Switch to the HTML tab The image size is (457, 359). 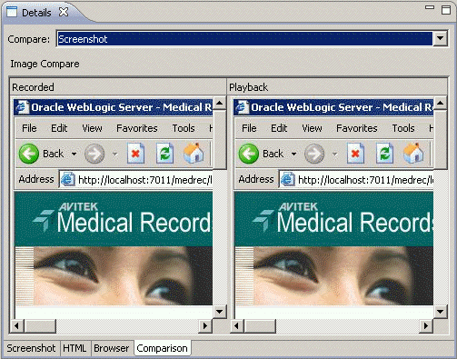[x=75, y=348]
